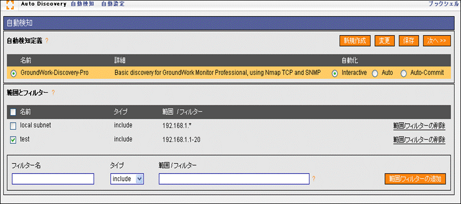The image size is (461, 204).
Task: Open the 自動設定 menu item
Action: point(113,4)
